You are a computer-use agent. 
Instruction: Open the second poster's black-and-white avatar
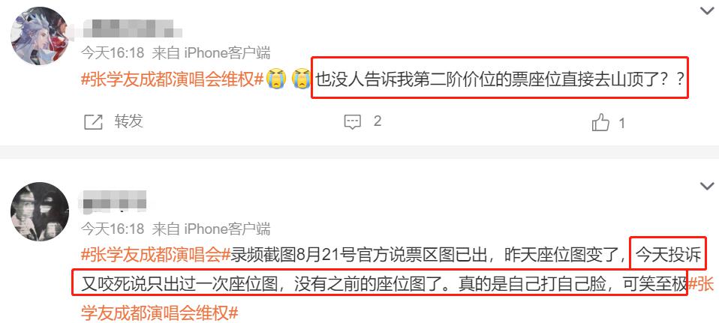[x=40, y=211]
